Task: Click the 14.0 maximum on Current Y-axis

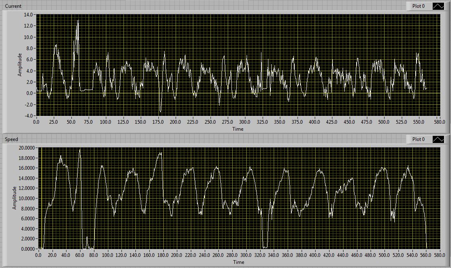Action: [29, 14]
